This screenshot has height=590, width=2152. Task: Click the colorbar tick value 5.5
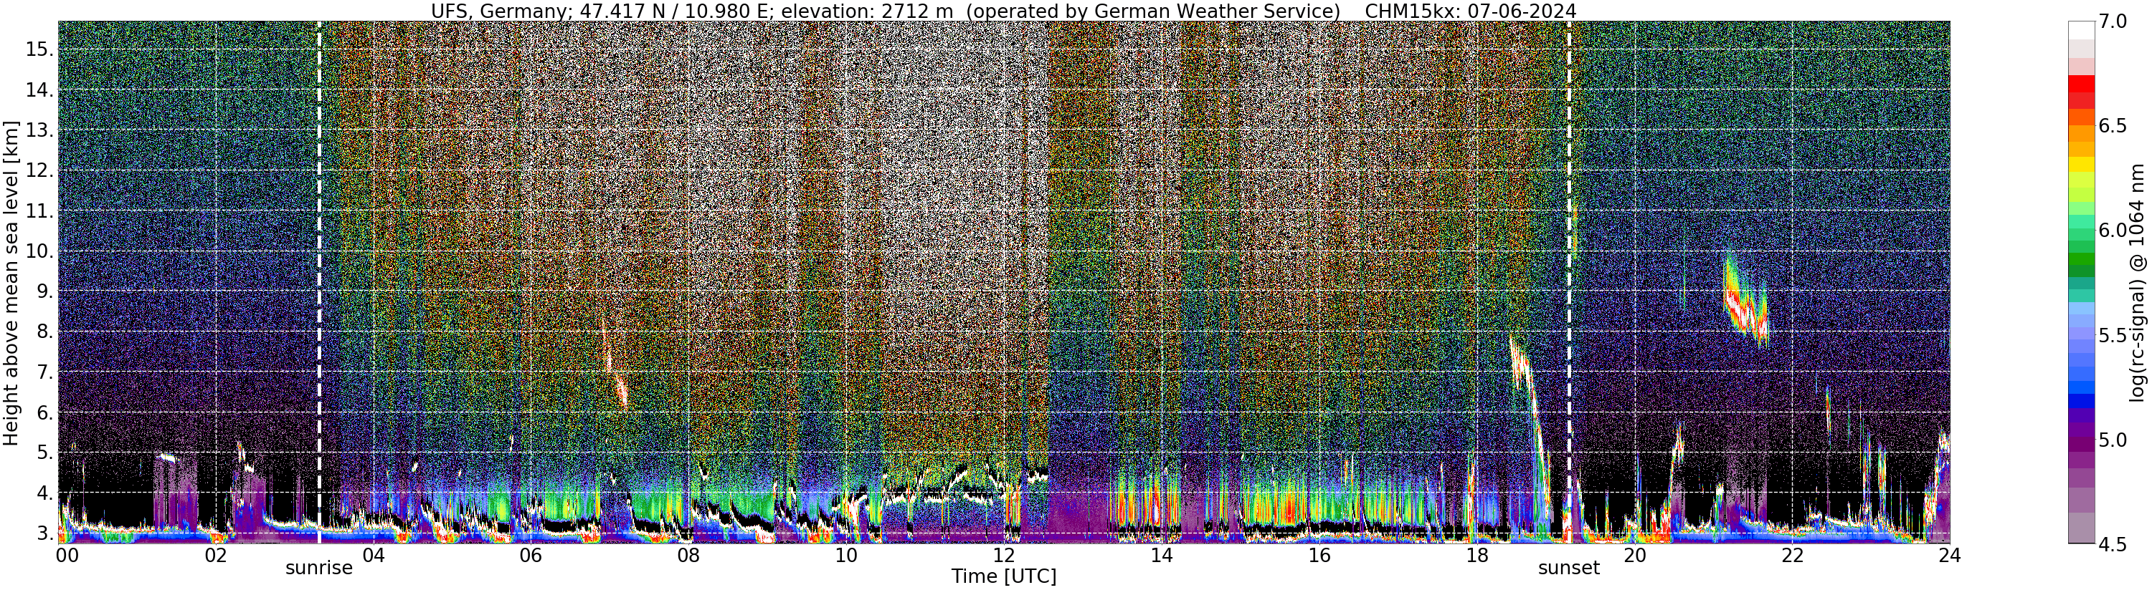click(2113, 336)
